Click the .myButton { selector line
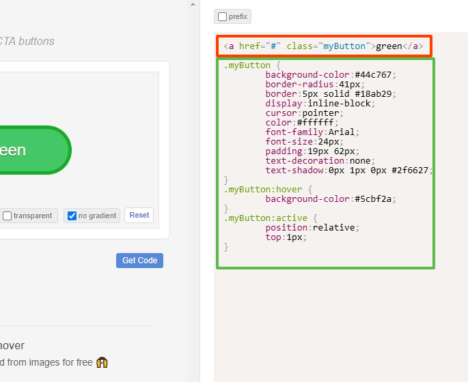Viewport: 468px width, 382px height. (252, 65)
